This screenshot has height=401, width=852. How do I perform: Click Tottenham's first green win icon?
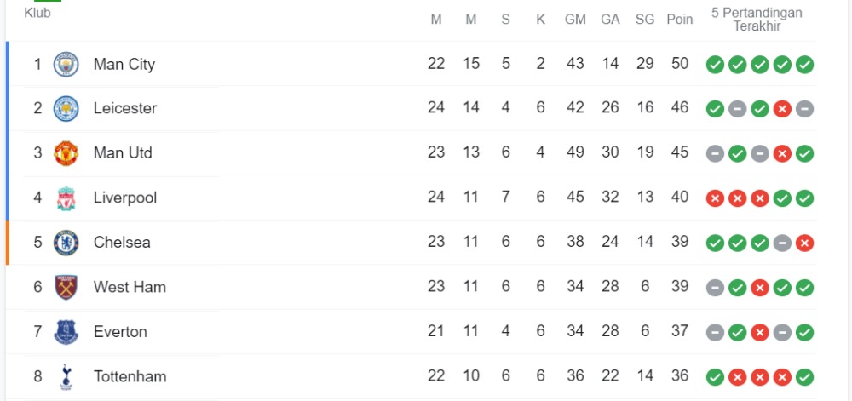(715, 377)
